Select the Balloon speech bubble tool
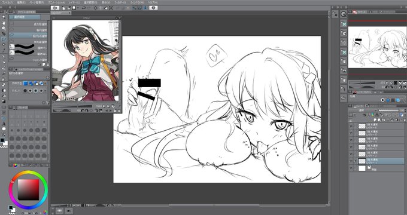 [x=4, y=129]
